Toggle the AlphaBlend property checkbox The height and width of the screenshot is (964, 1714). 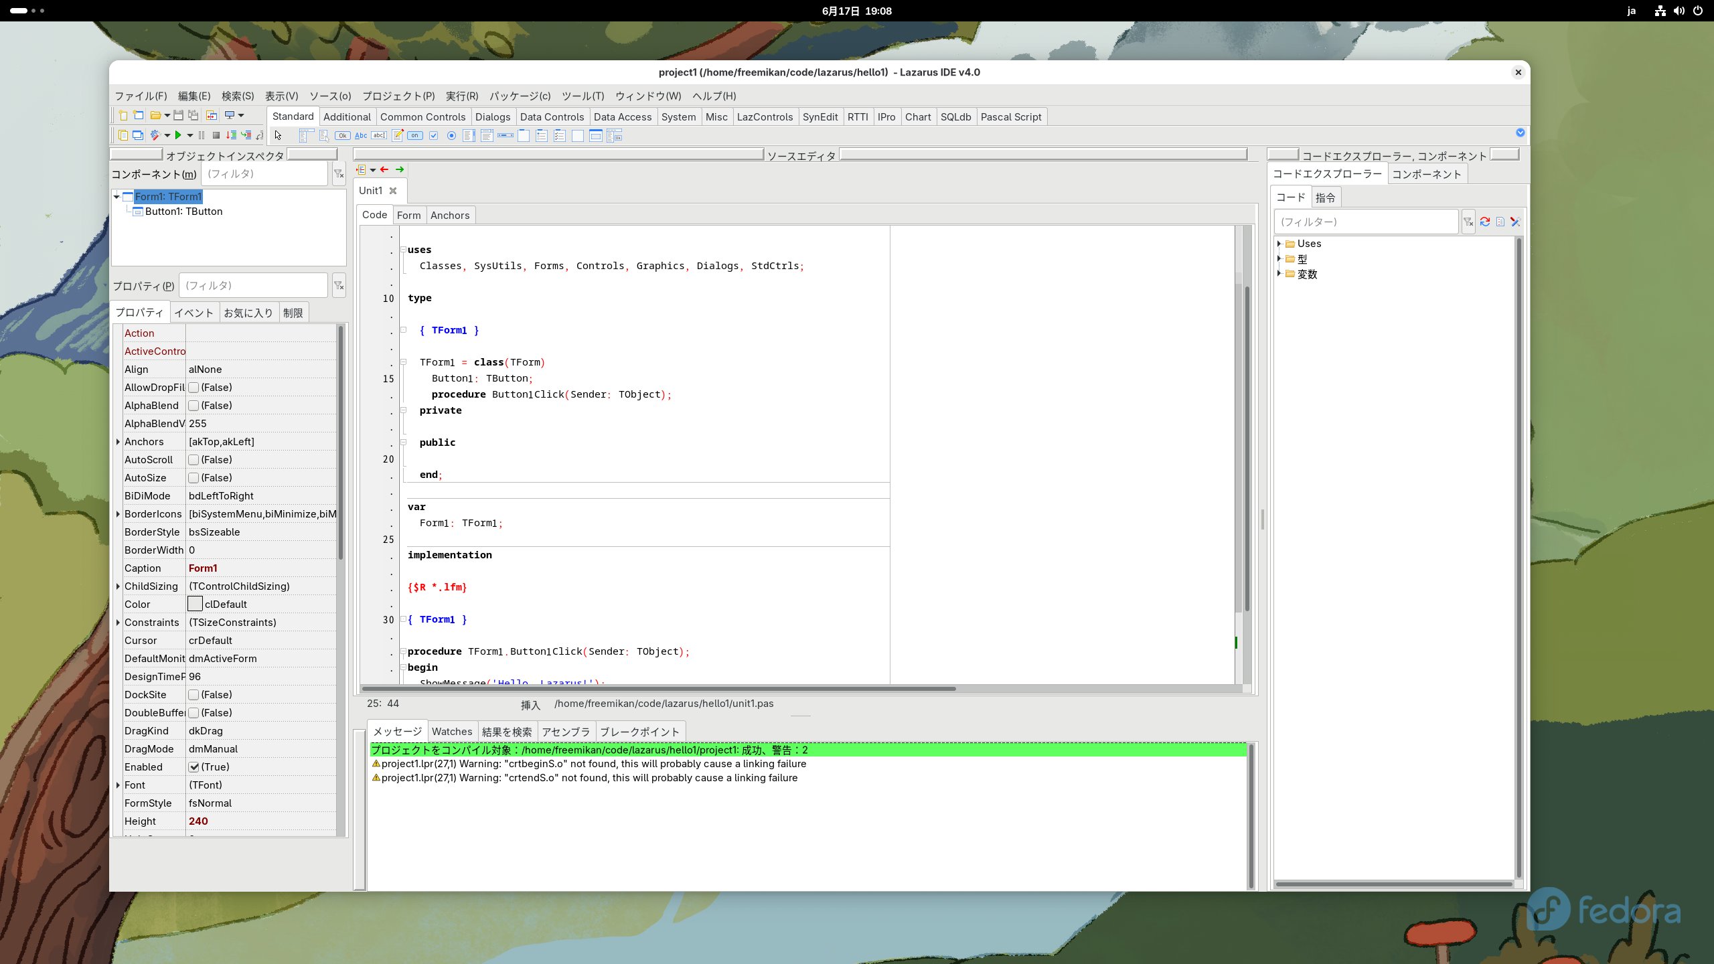click(x=193, y=406)
